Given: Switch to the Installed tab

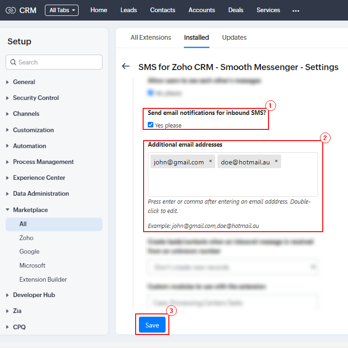Looking at the screenshot, I should click(x=196, y=37).
